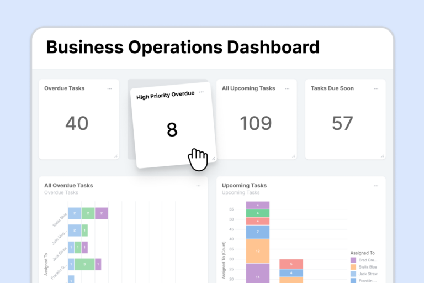The width and height of the screenshot is (424, 283).
Task: Click the All Upcoming Tasks card title
Action: coord(248,88)
